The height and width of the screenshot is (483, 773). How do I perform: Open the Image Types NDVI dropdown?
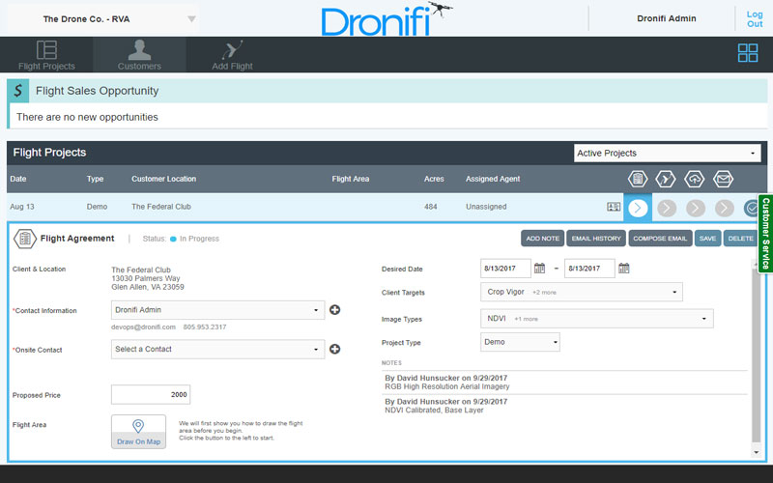point(596,319)
